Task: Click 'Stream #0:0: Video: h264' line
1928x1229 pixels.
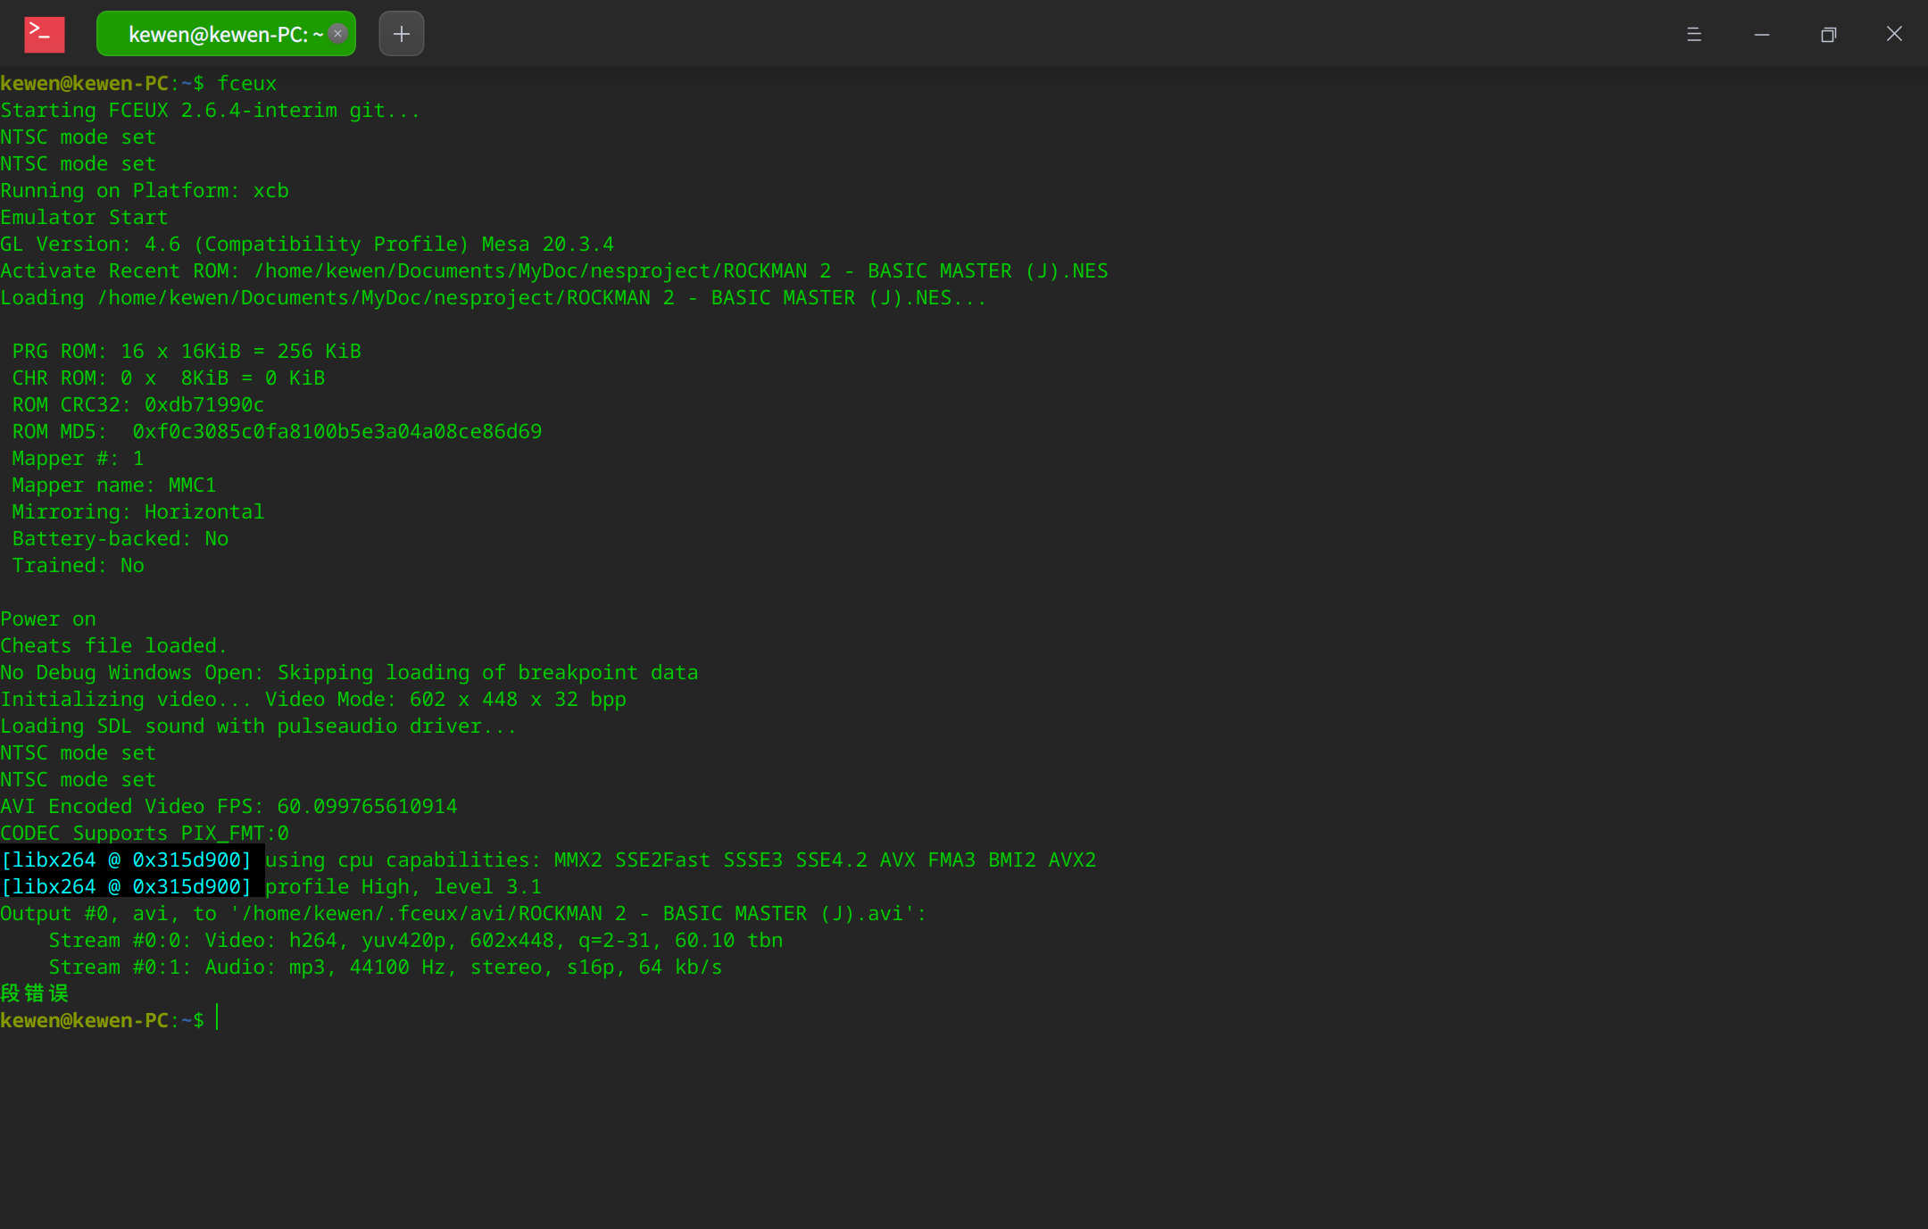Action: coord(416,940)
